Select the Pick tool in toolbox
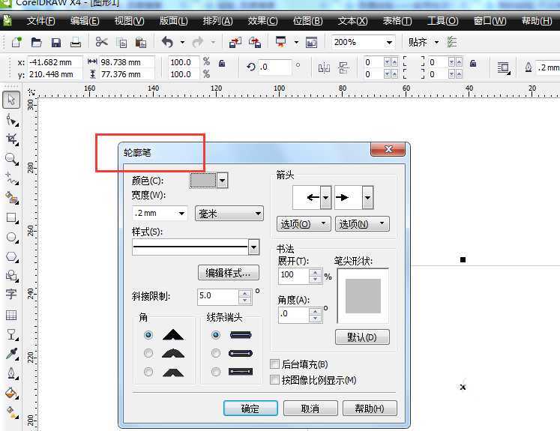560x431 pixels. [x=11, y=100]
